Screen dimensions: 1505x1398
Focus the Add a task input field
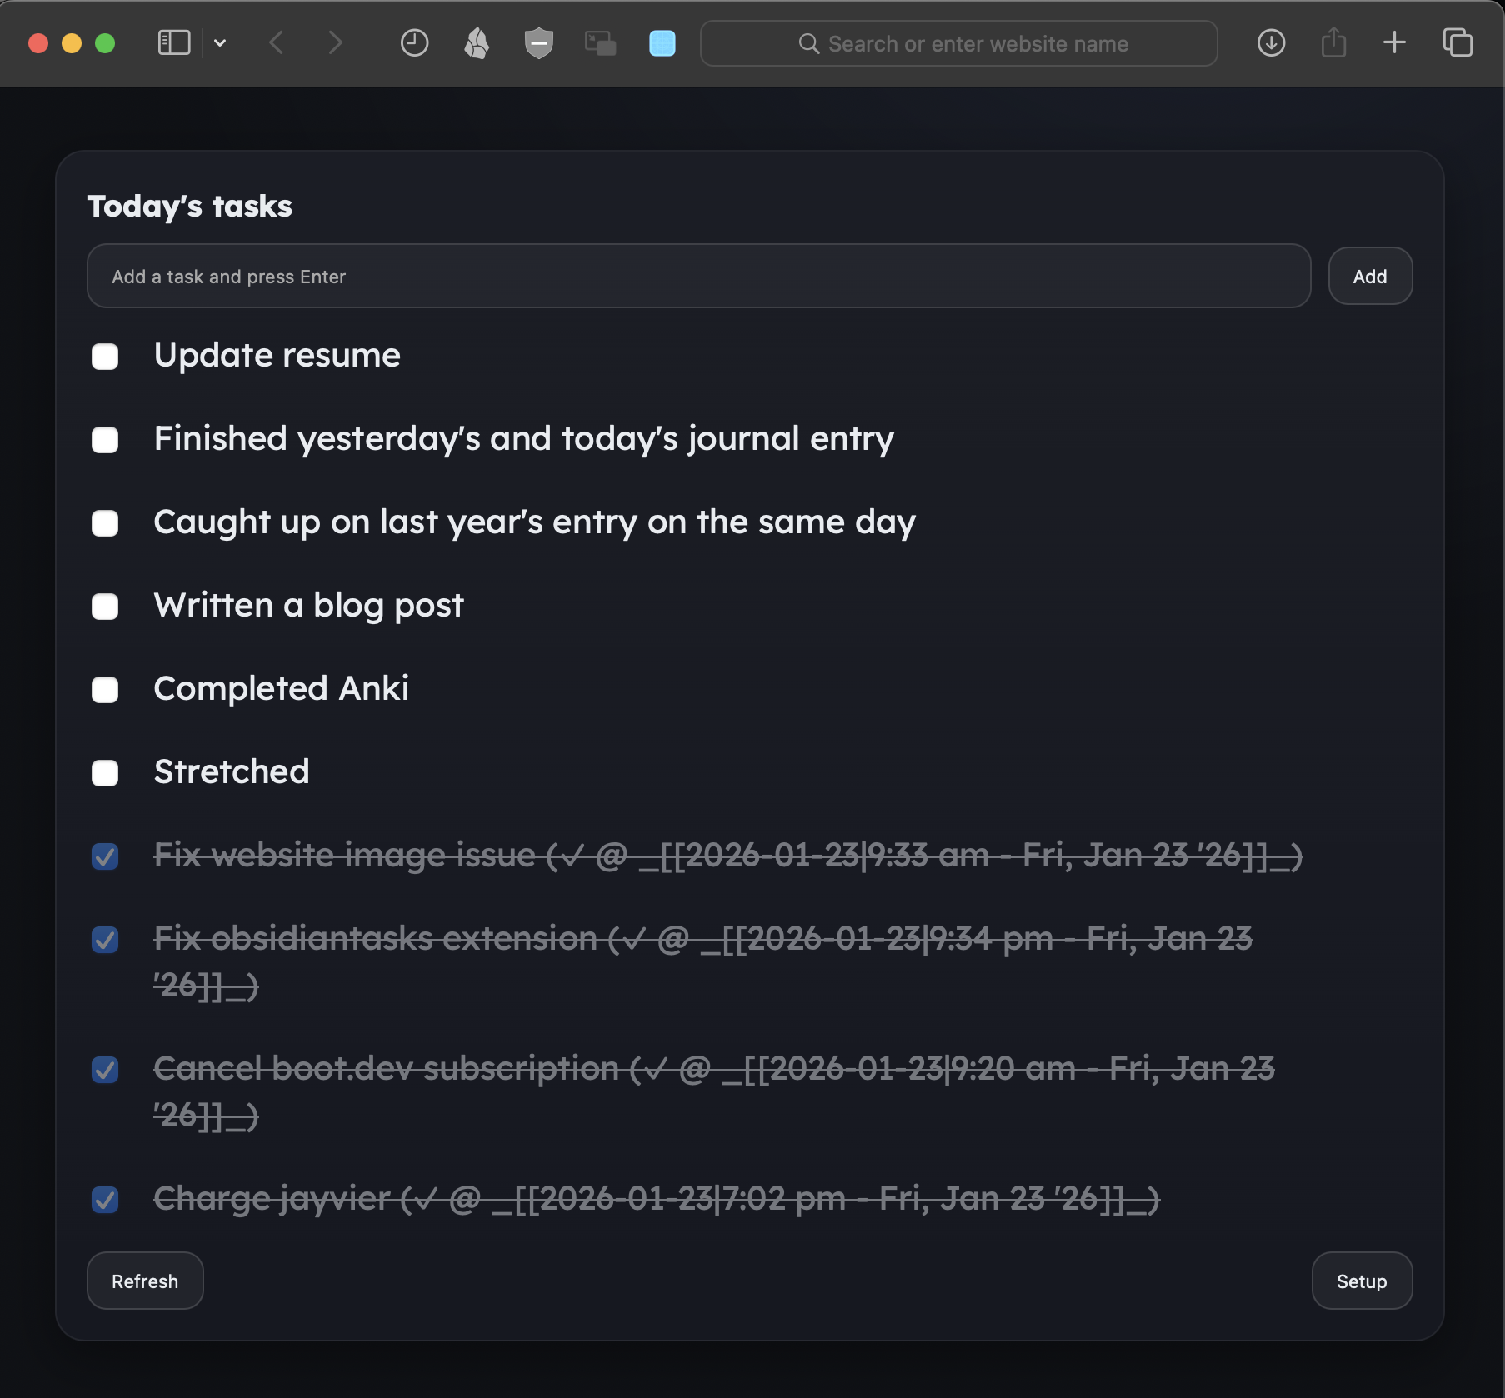click(698, 277)
